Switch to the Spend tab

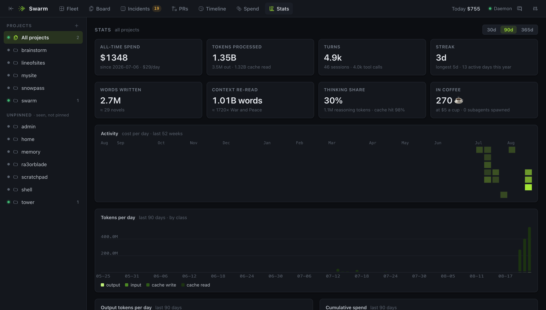(x=248, y=9)
